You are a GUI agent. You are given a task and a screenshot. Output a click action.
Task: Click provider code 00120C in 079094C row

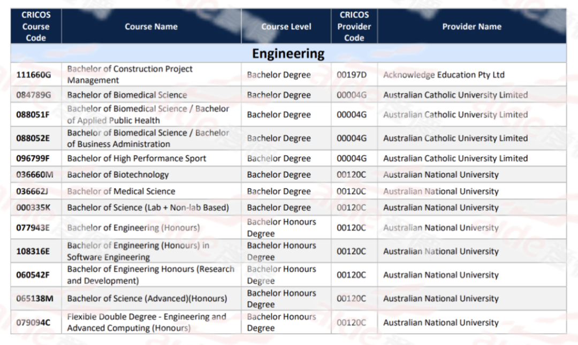click(351, 323)
